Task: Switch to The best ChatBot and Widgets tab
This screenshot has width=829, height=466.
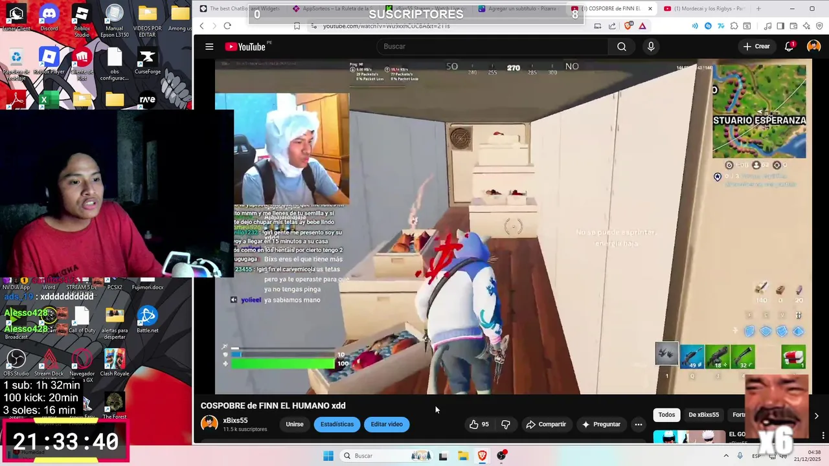Action: pyautogui.click(x=240, y=8)
